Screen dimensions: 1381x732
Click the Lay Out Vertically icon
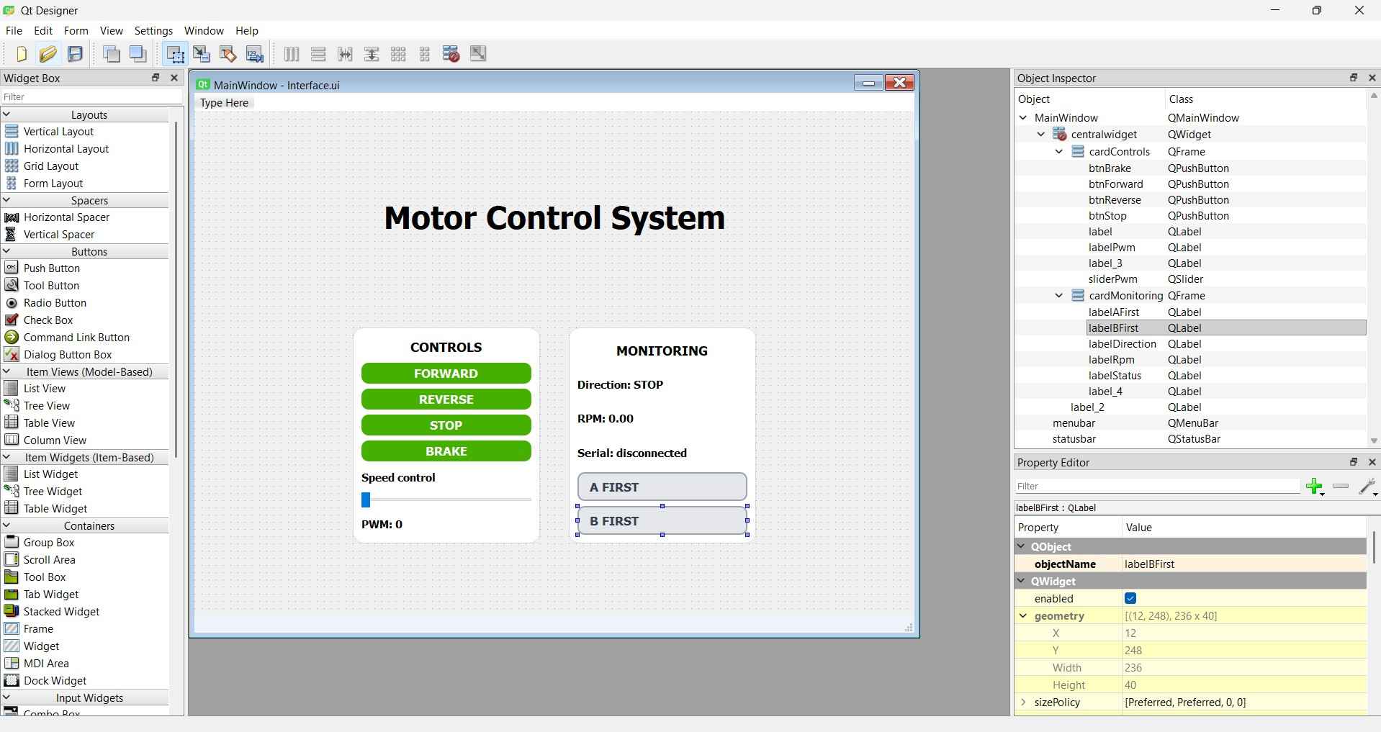[318, 54]
